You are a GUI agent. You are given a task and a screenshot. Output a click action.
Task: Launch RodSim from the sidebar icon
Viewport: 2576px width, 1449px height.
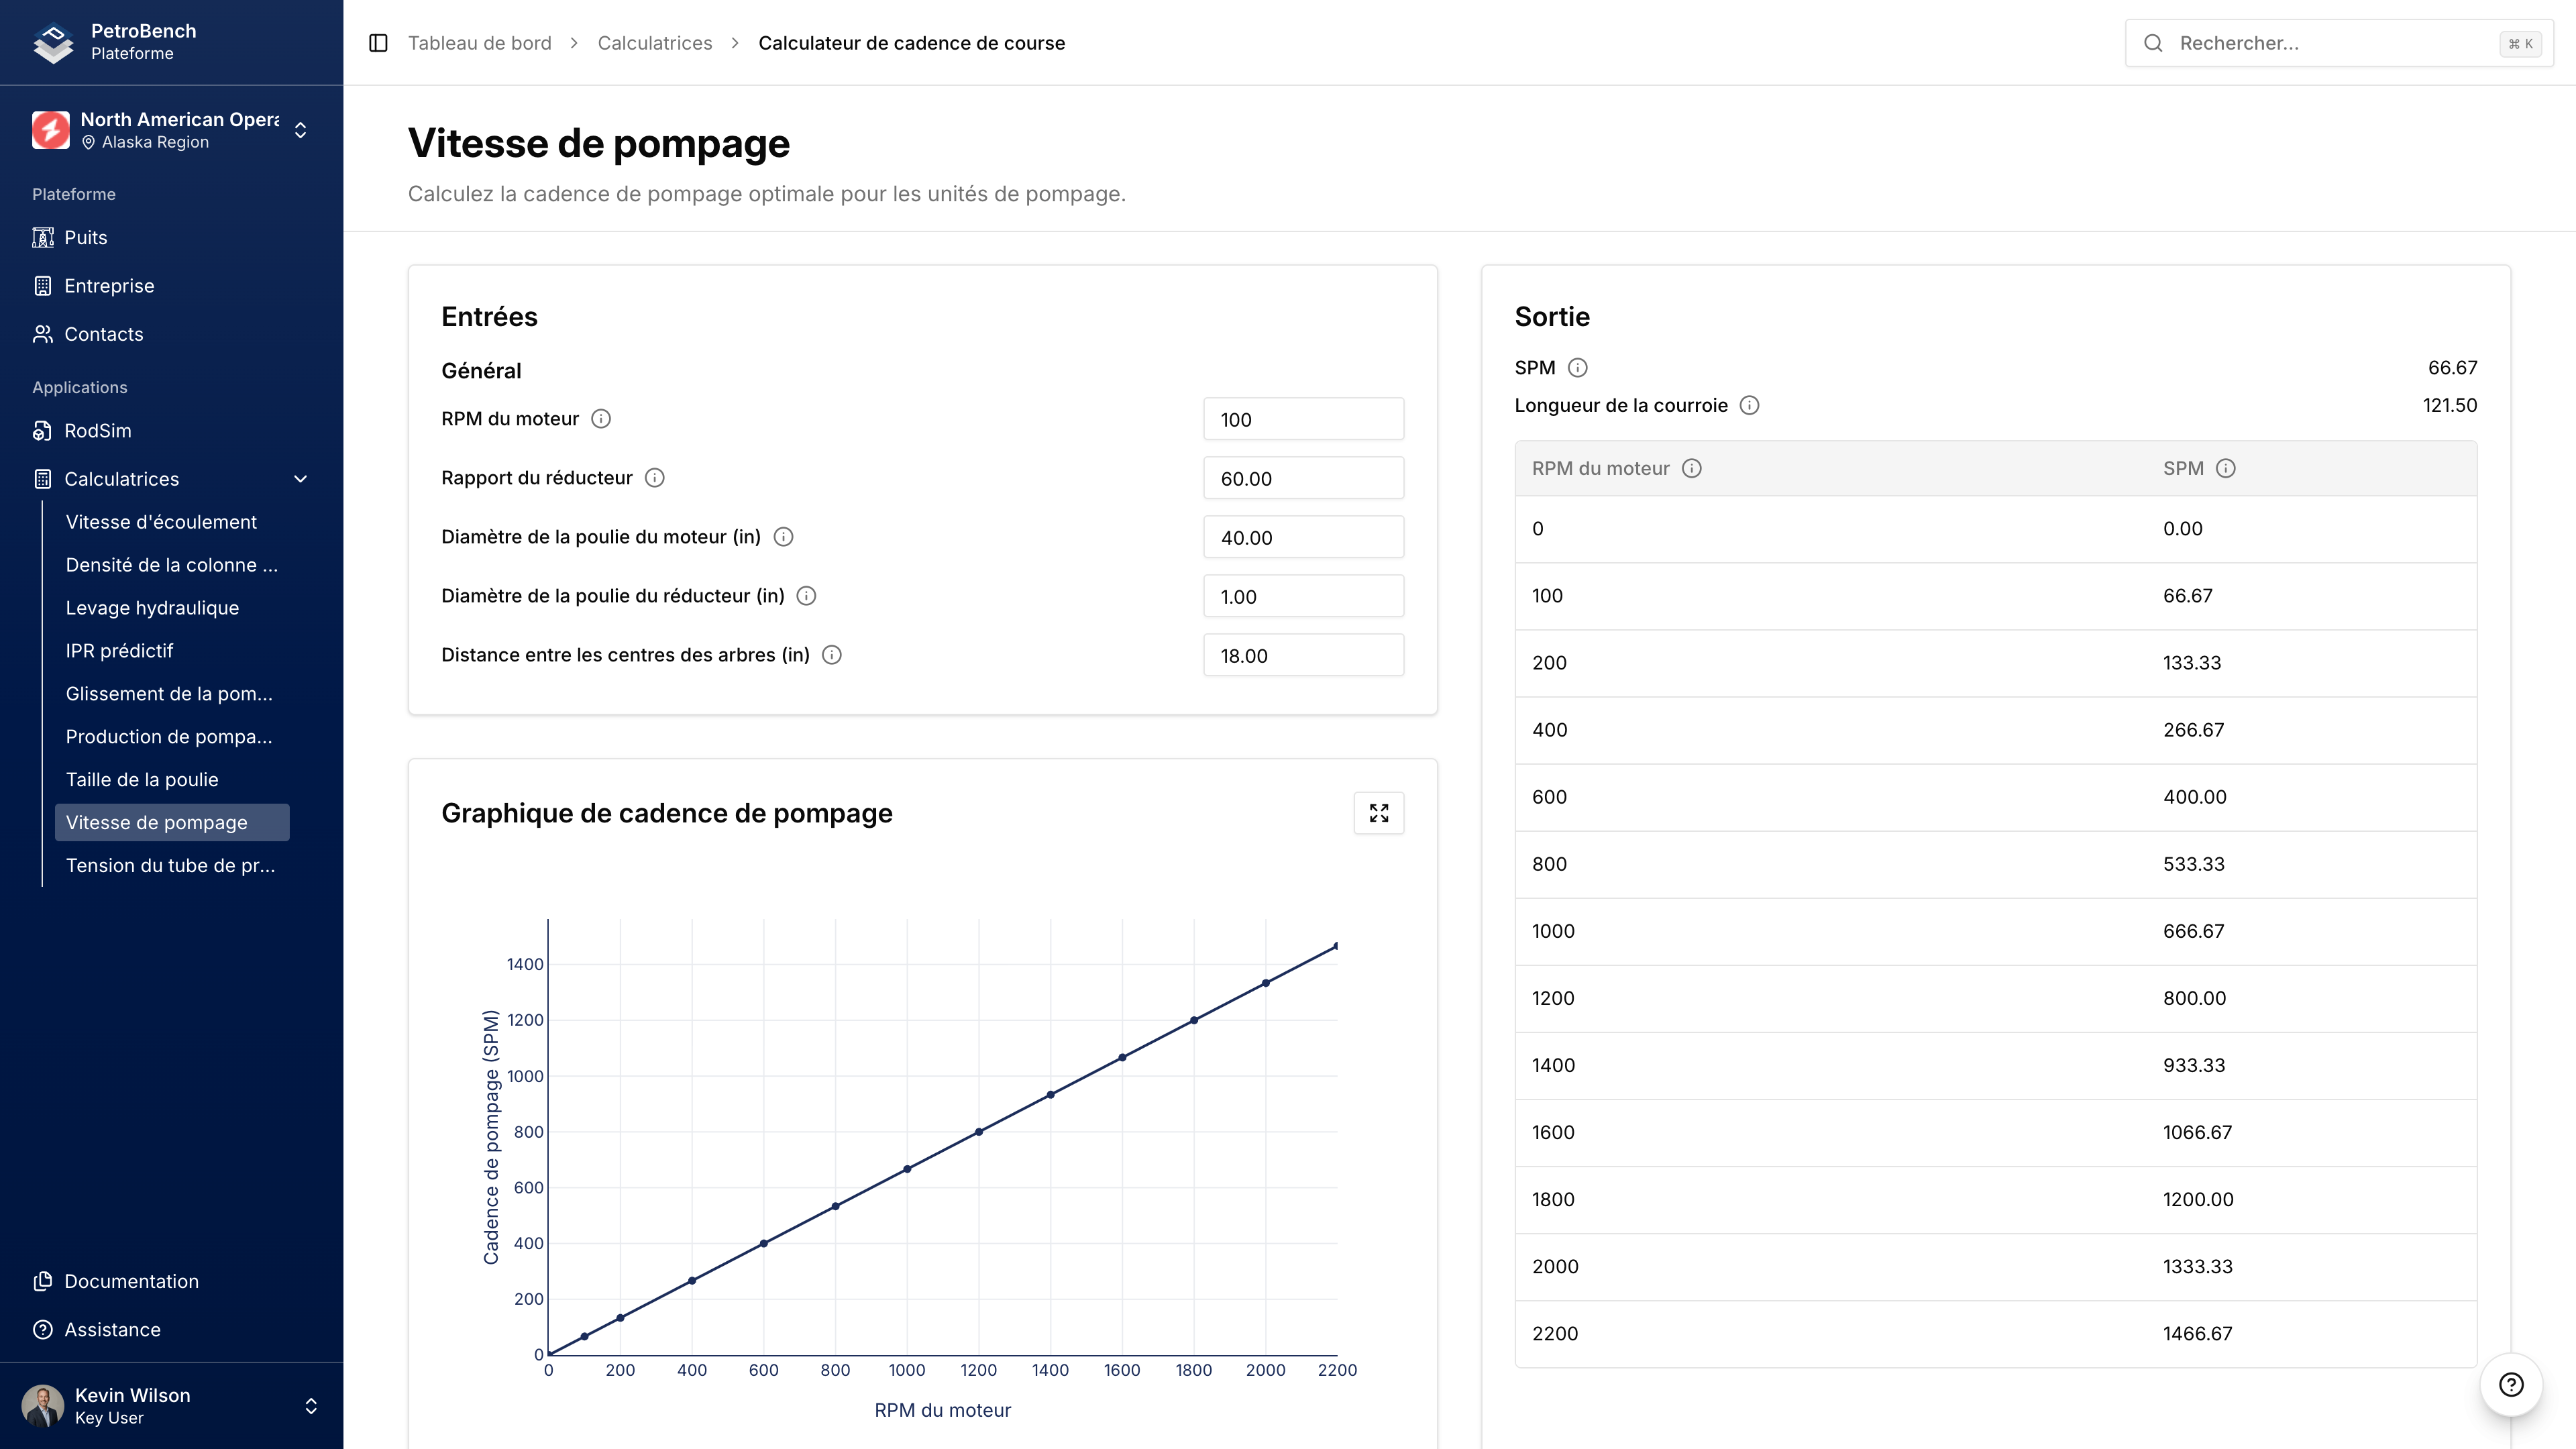tap(43, 430)
